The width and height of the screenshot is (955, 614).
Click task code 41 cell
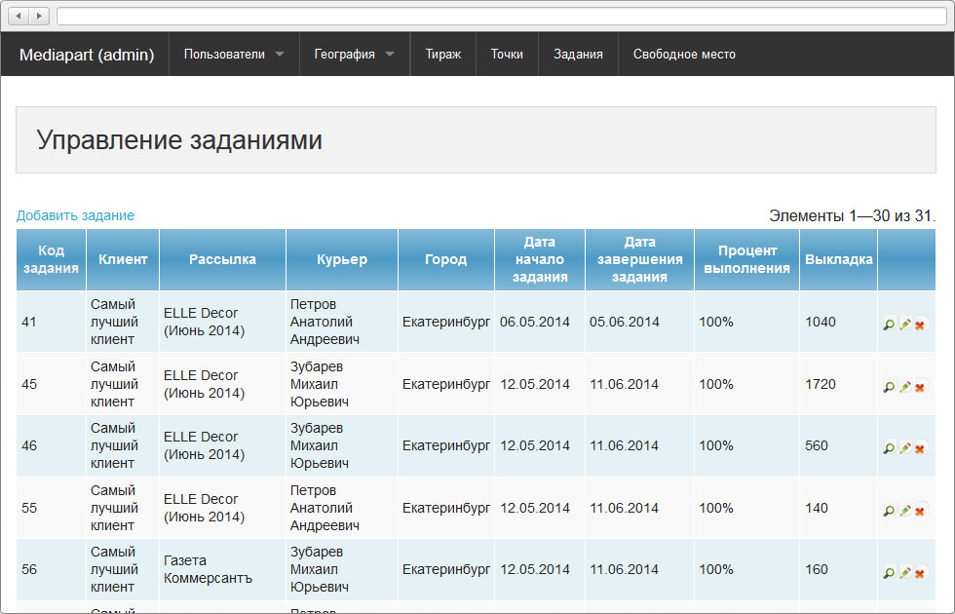(51, 322)
